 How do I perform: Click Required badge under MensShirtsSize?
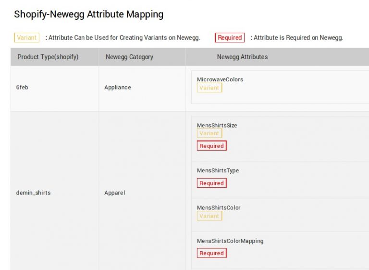click(211, 146)
